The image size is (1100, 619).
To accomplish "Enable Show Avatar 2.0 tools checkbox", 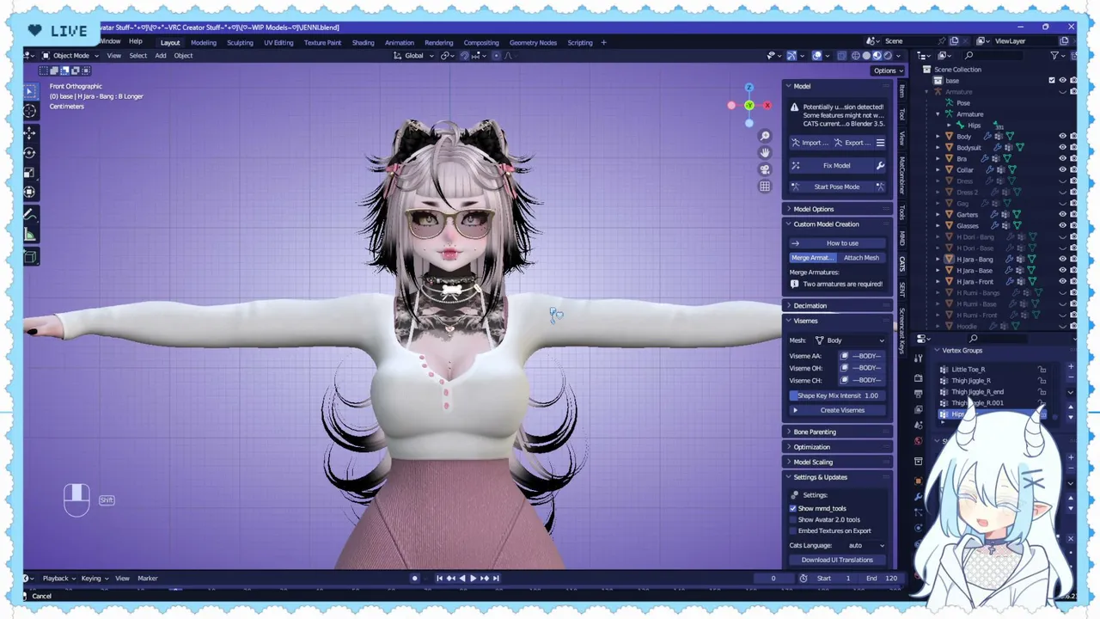I will (793, 519).
